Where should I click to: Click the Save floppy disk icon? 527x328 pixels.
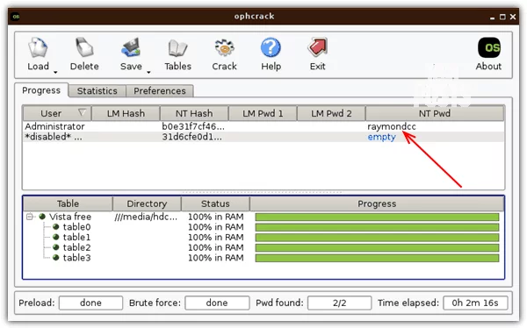131,47
